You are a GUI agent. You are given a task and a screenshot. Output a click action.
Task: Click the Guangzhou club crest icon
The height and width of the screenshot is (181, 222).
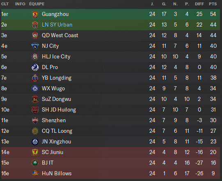tap(35, 14)
